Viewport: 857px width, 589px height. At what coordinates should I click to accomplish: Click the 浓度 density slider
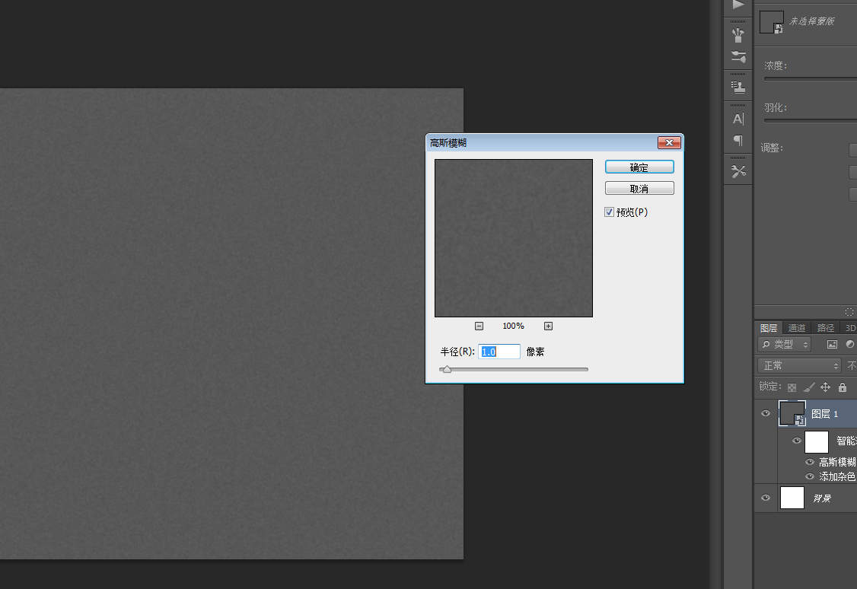click(x=811, y=78)
